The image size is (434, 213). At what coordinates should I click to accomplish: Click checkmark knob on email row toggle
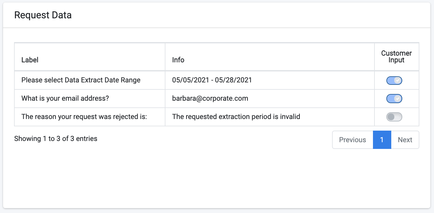pyautogui.click(x=397, y=99)
